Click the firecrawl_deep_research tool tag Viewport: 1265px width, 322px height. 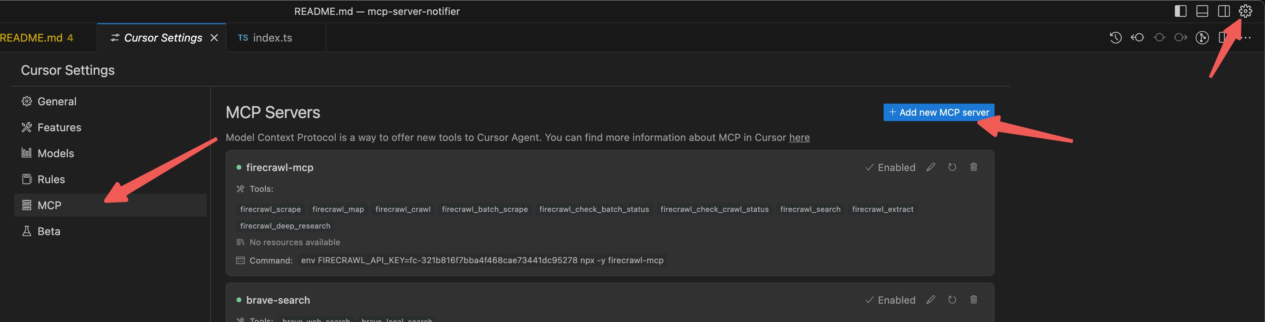[x=285, y=226]
